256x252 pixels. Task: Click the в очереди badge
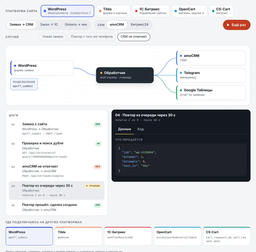93,186
